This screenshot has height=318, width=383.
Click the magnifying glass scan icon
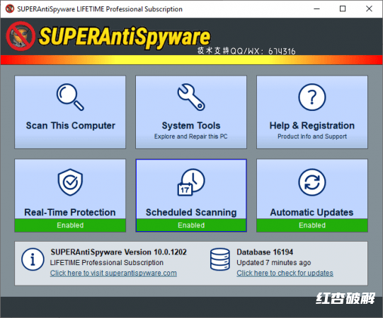70,98
